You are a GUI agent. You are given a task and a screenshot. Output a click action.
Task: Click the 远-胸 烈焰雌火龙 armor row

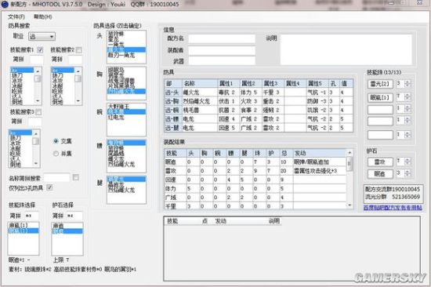pos(259,101)
